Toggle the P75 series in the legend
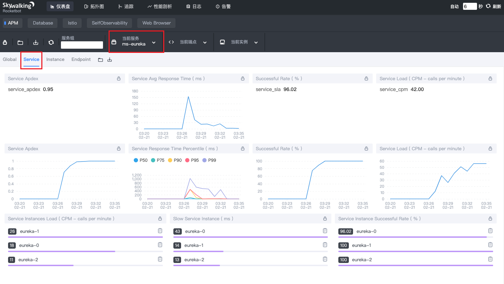504x284 pixels. (x=158, y=160)
